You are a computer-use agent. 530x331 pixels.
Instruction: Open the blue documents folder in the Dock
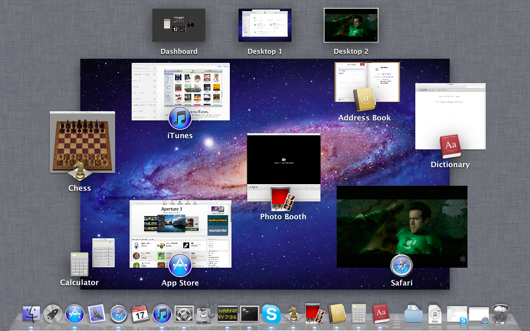[413, 315]
